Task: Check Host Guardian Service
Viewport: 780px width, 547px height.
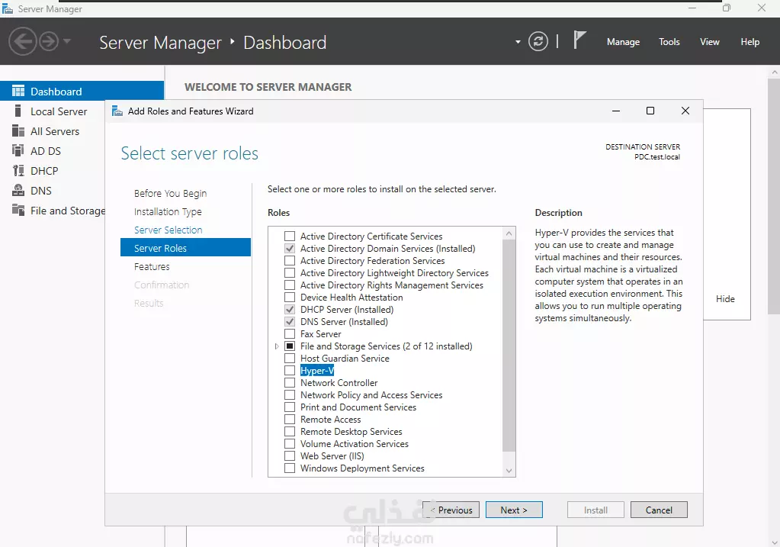Action: (x=290, y=358)
